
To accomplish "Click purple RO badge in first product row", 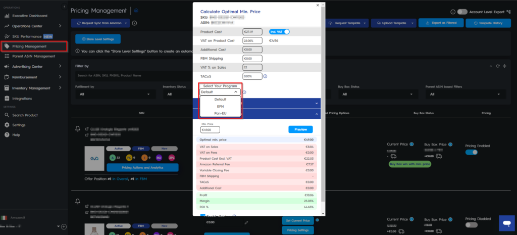I will pos(159,158).
